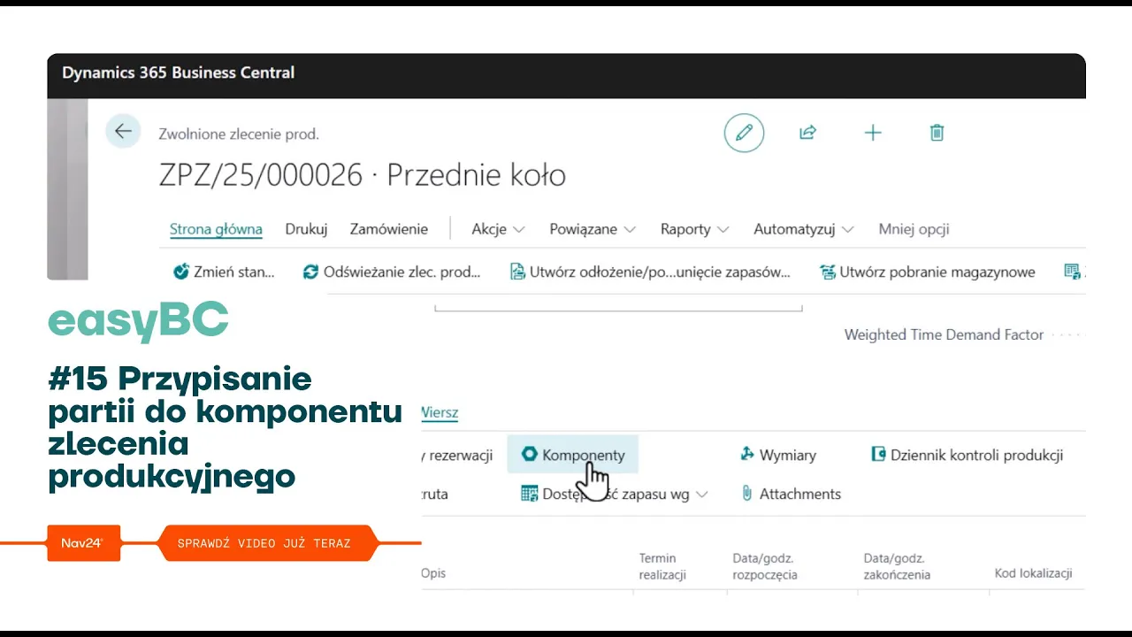Click Mniej opcji link

click(914, 229)
